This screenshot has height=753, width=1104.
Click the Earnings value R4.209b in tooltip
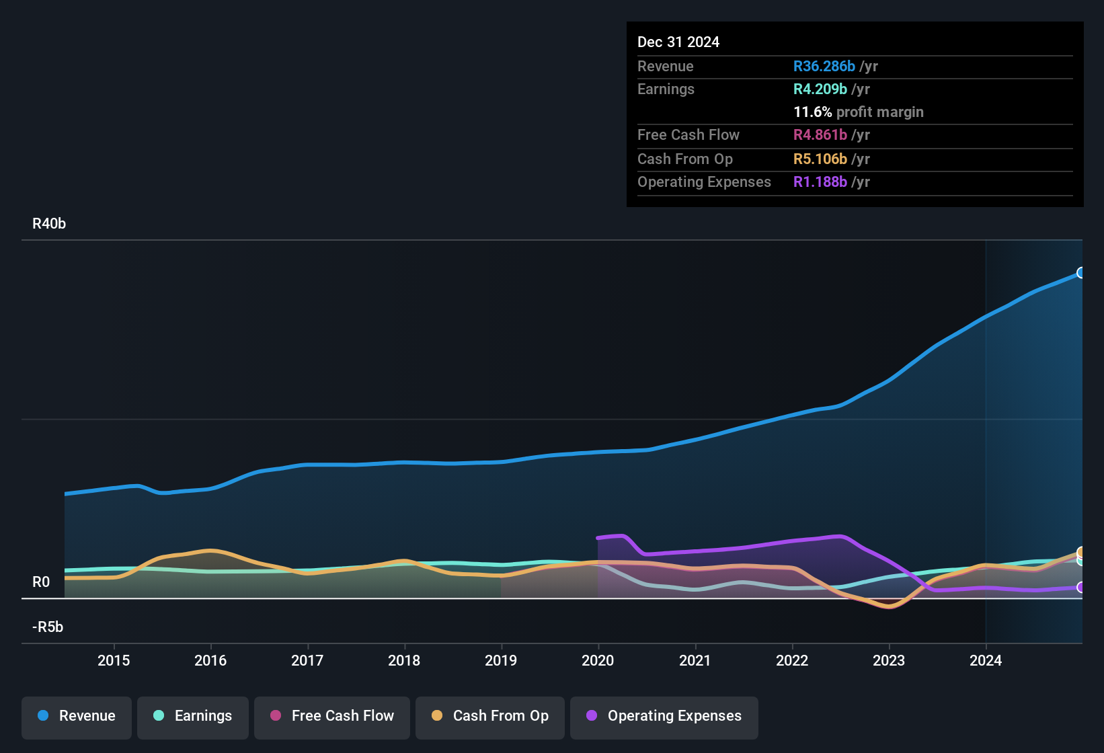(x=819, y=89)
